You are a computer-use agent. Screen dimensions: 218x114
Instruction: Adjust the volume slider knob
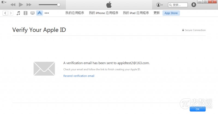(x=59, y=5)
